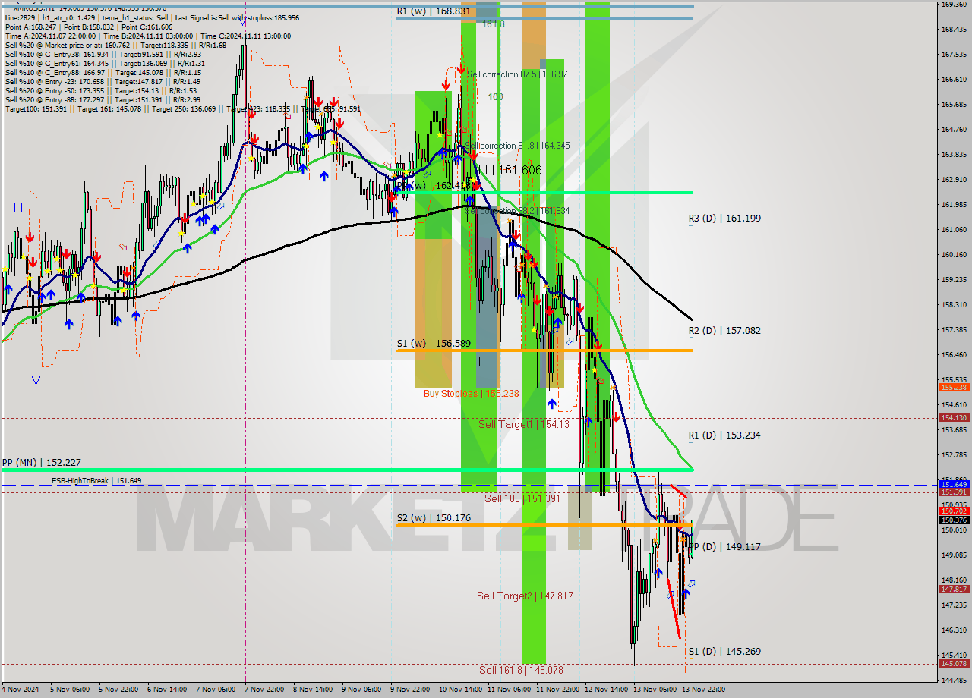Screen dimensions: 972x698
Task: Click the 169.360 top price scale value
Action: click(x=954, y=4)
